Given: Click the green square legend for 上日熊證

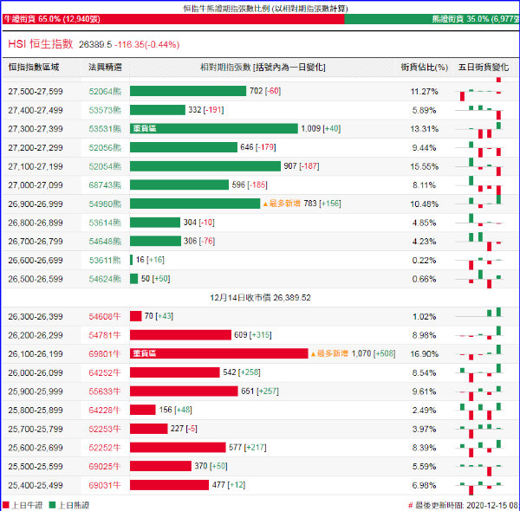Looking at the screenshot, I should [52, 505].
